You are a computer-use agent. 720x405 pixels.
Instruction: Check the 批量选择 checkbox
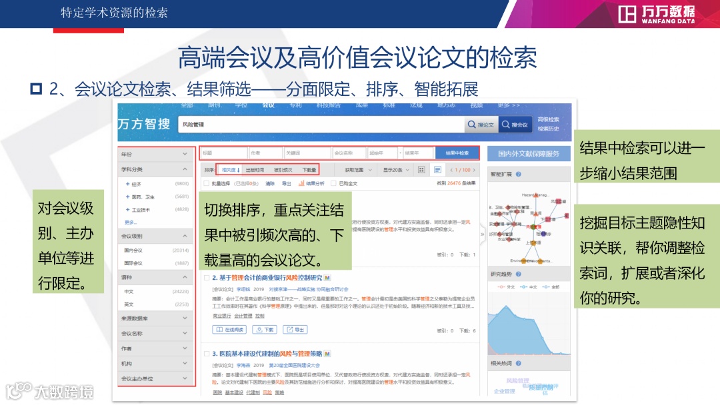(207, 183)
